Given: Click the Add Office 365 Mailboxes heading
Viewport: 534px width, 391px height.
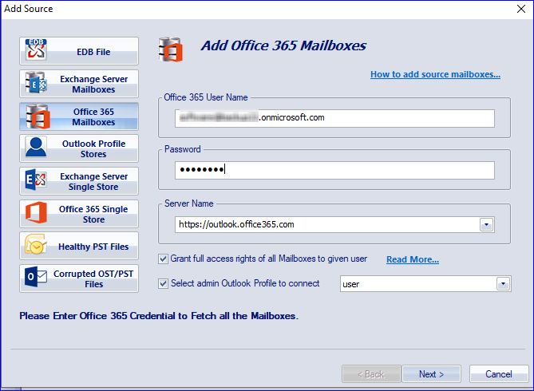Looking at the screenshot, I should click(x=283, y=45).
